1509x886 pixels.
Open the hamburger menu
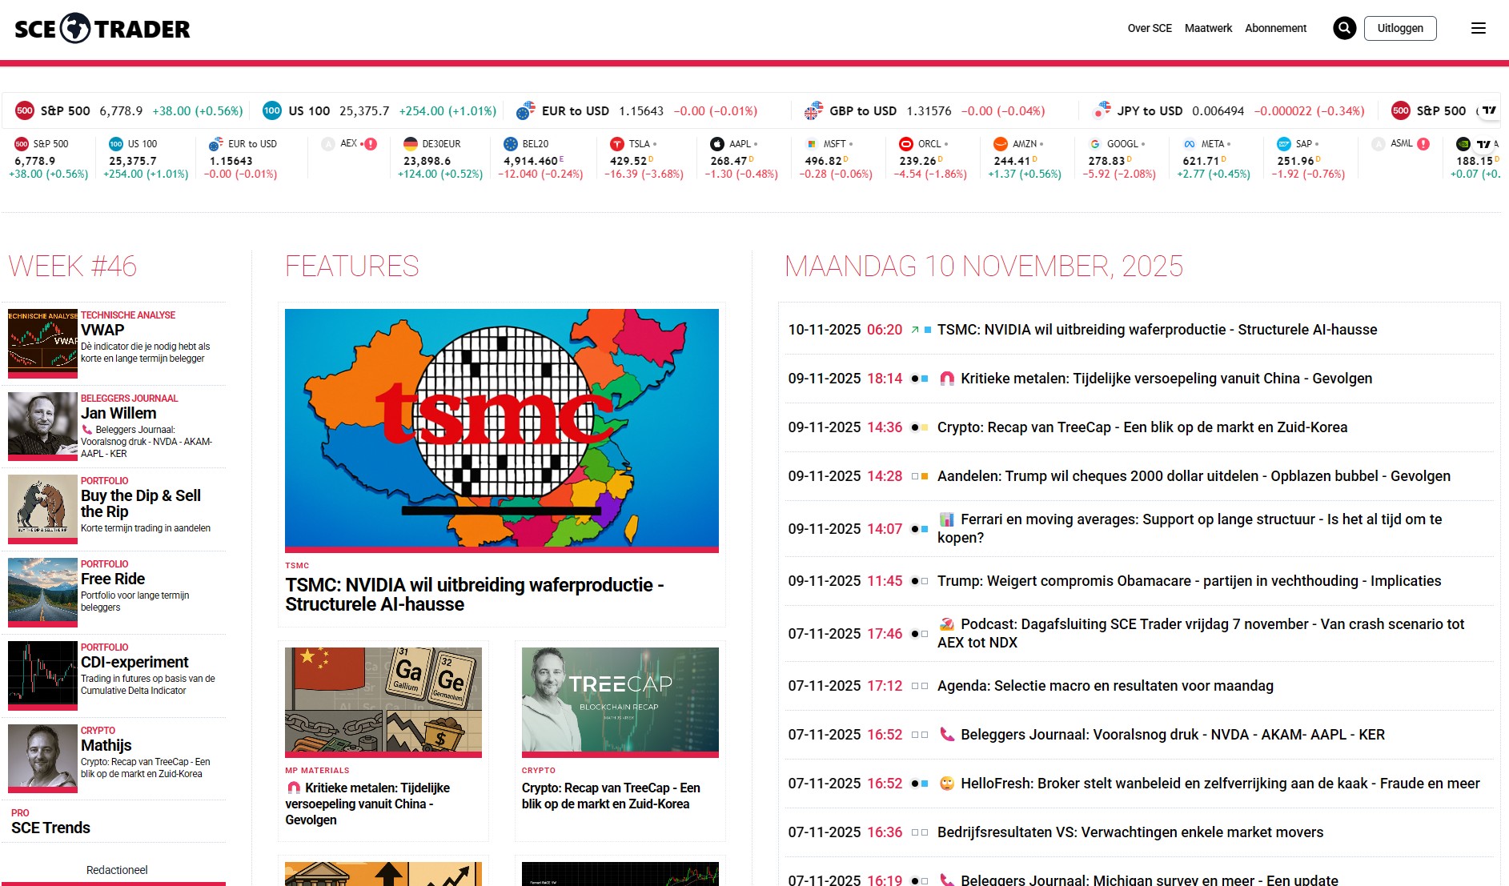pyautogui.click(x=1478, y=28)
